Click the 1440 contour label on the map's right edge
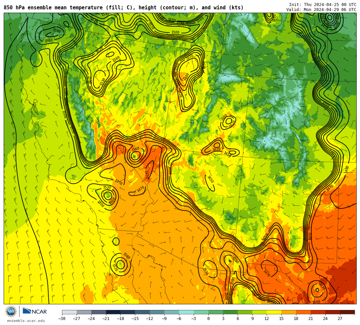Screen dimensions: 360x325 coord(346,170)
